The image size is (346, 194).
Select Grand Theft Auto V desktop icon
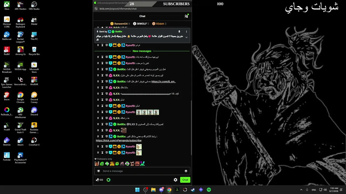[21, 128]
